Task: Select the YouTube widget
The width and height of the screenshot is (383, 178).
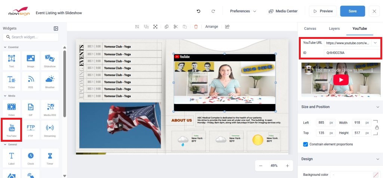Action: [12, 130]
